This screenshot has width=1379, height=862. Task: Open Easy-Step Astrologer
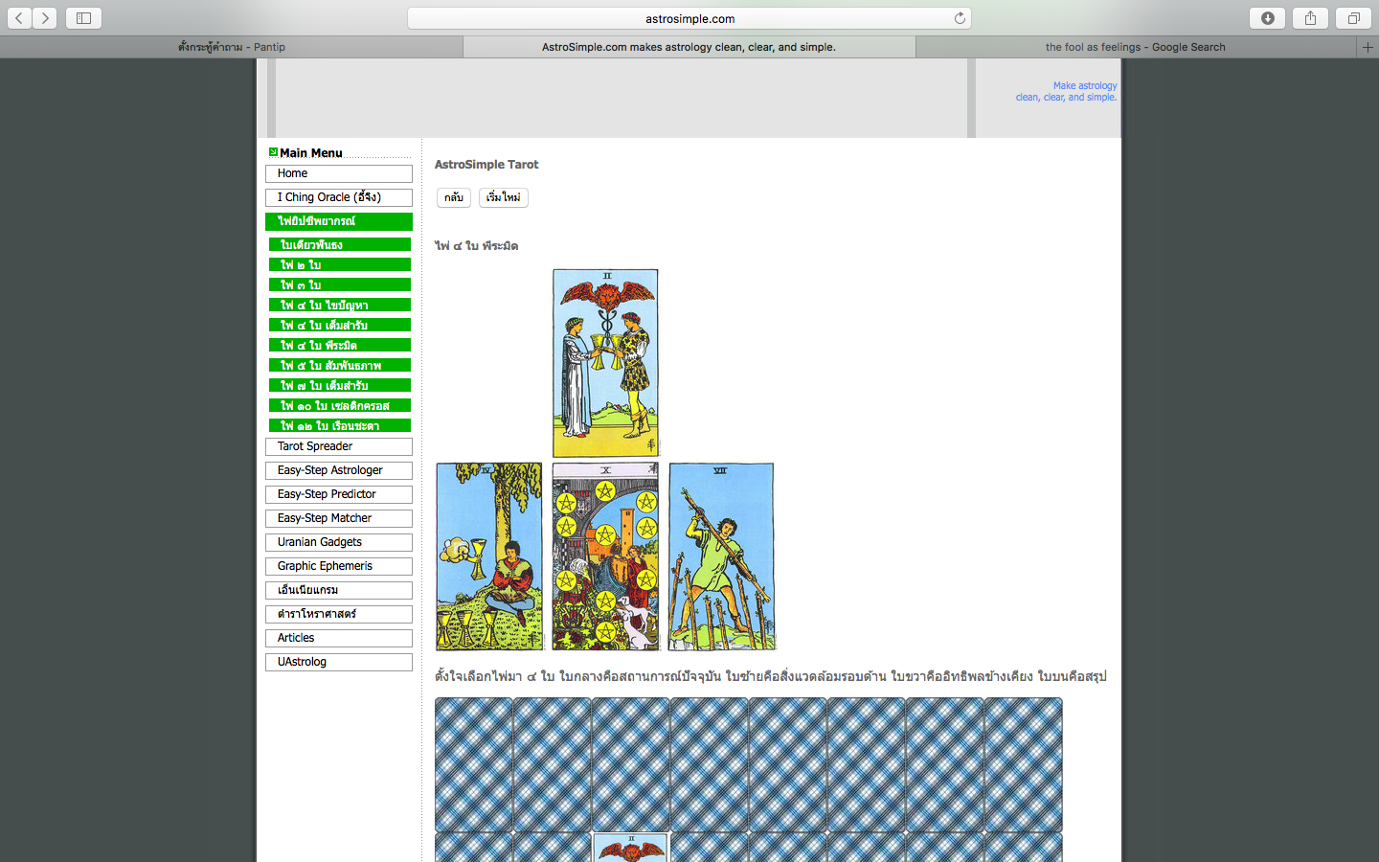[339, 470]
